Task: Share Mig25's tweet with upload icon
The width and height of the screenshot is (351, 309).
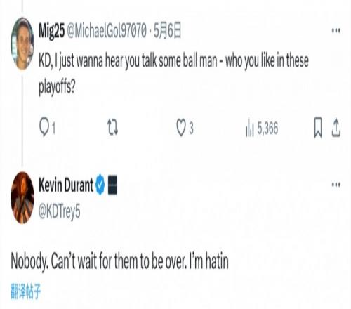Action: click(336, 128)
